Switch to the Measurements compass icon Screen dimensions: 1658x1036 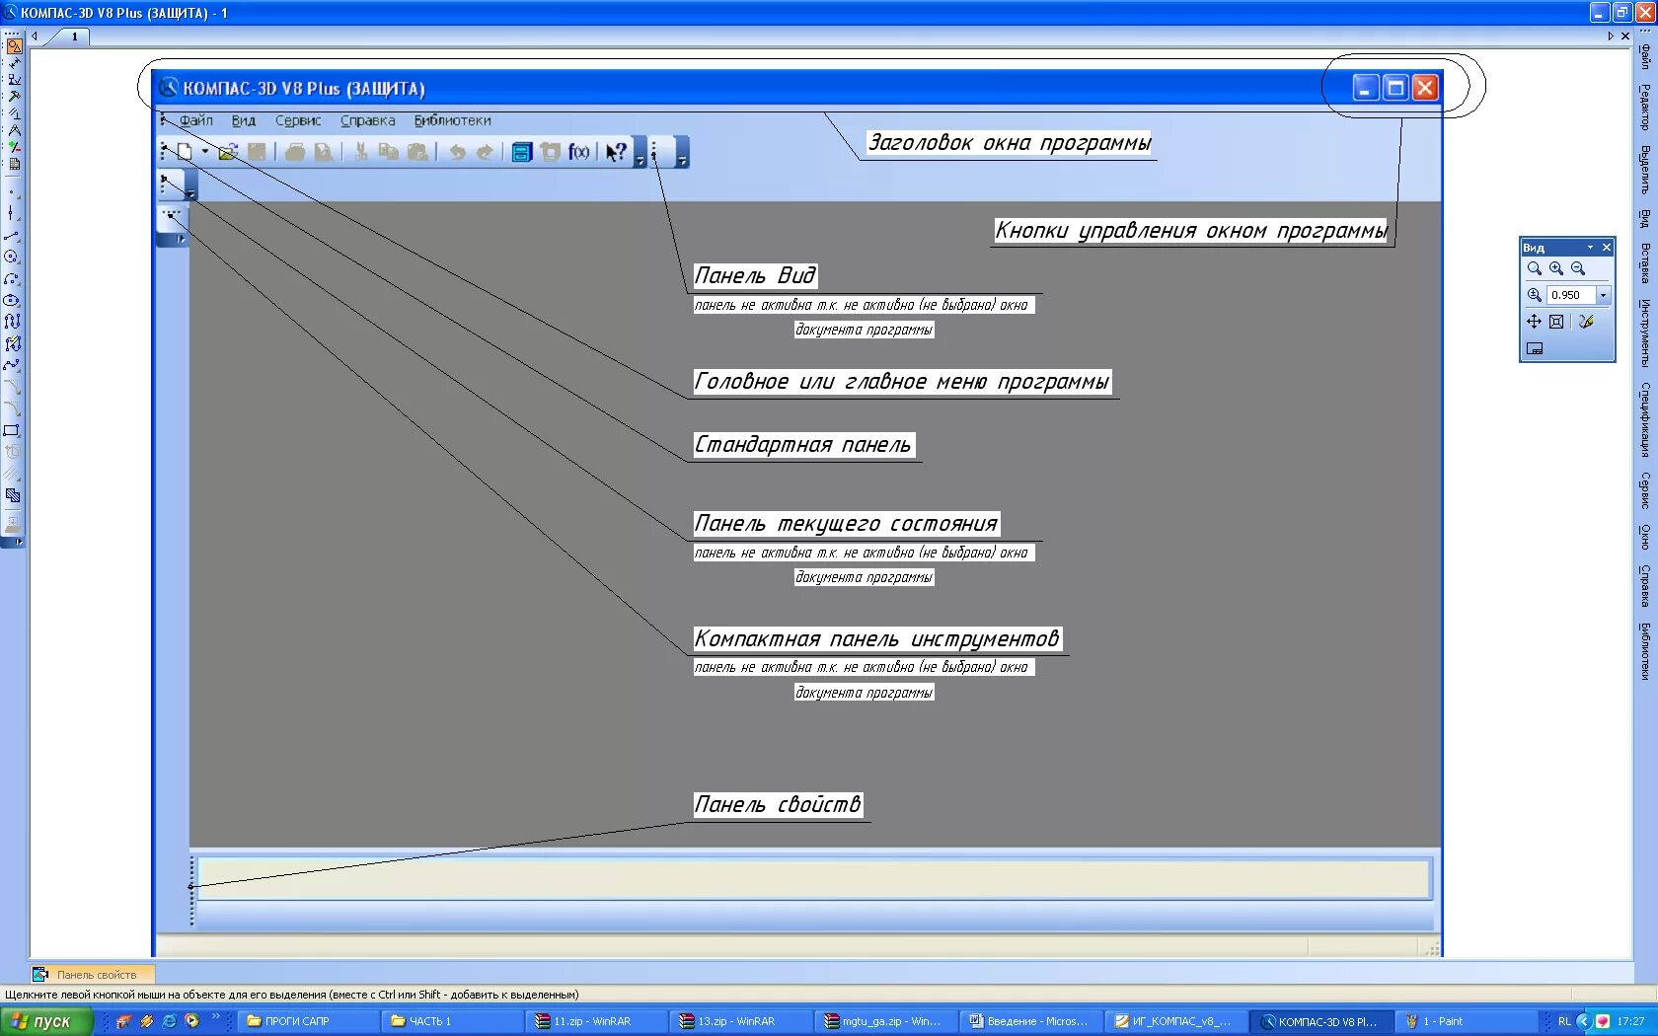[x=13, y=130]
